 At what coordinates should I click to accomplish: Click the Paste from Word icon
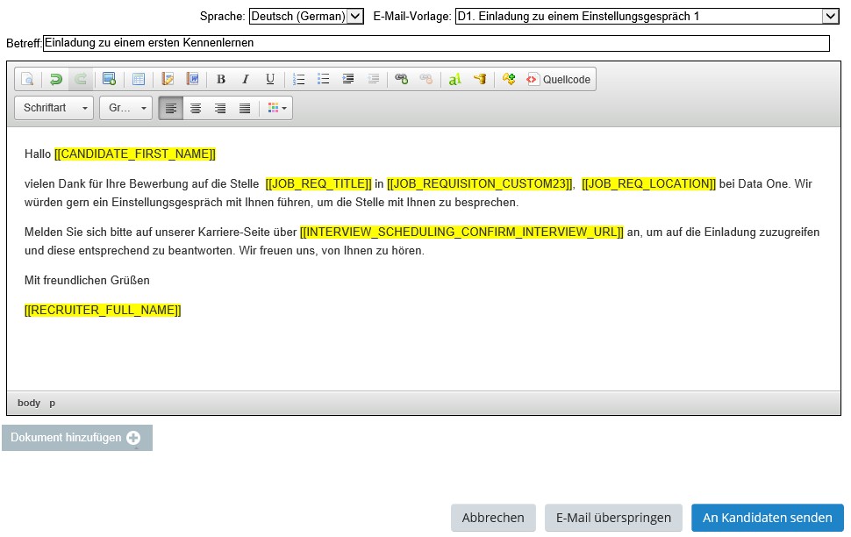point(192,80)
